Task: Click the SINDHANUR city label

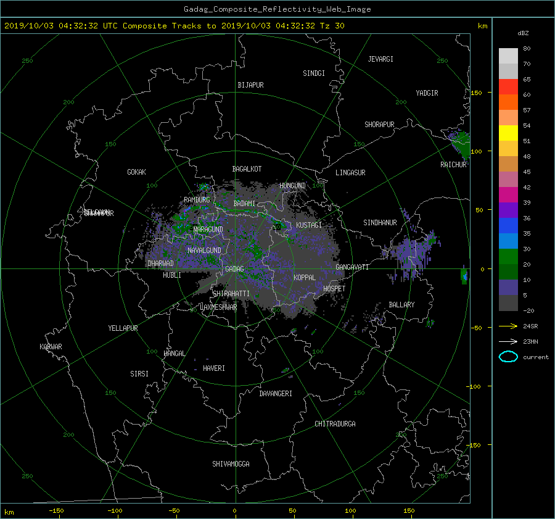Action: pyautogui.click(x=380, y=223)
